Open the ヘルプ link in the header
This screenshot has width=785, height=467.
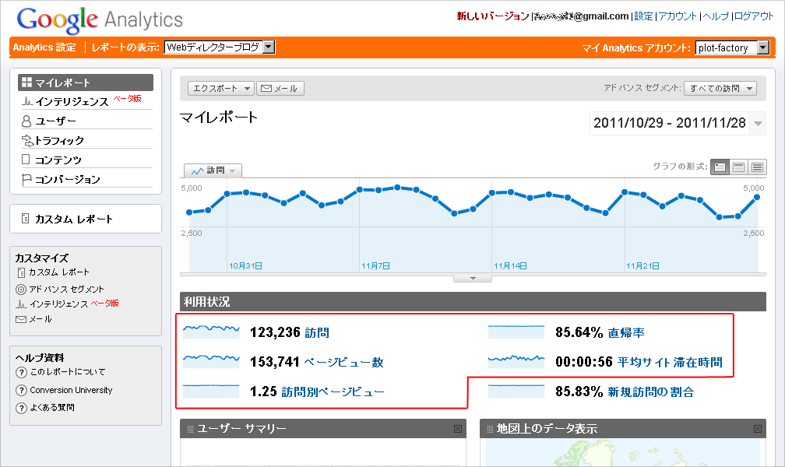(x=716, y=16)
